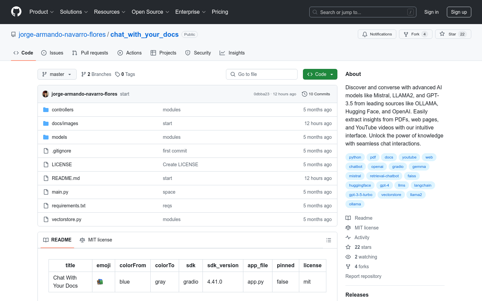Click the python topic tag
Viewport: 482px width, 301px height.
coord(355,157)
